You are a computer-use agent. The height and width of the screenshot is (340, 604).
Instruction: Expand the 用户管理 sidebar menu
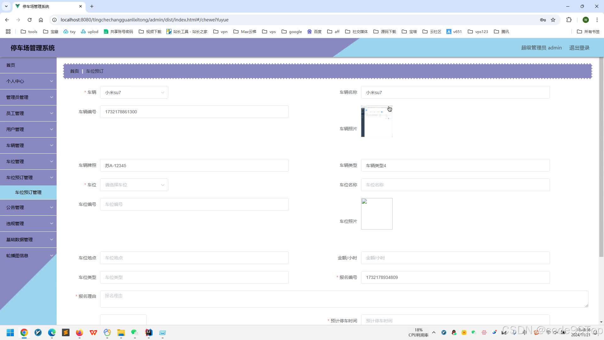click(x=28, y=129)
